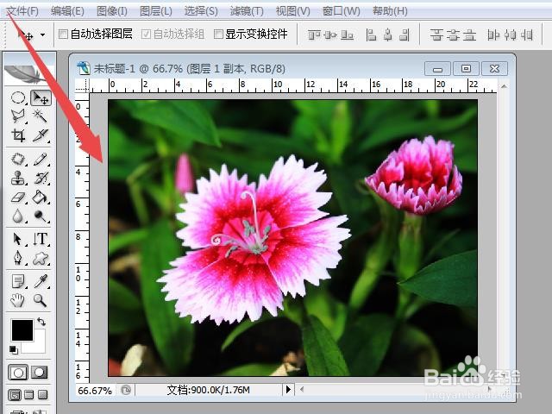Select the Move tool in the toolbox
Viewport: 552px width, 414px height.
pos(41,97)
